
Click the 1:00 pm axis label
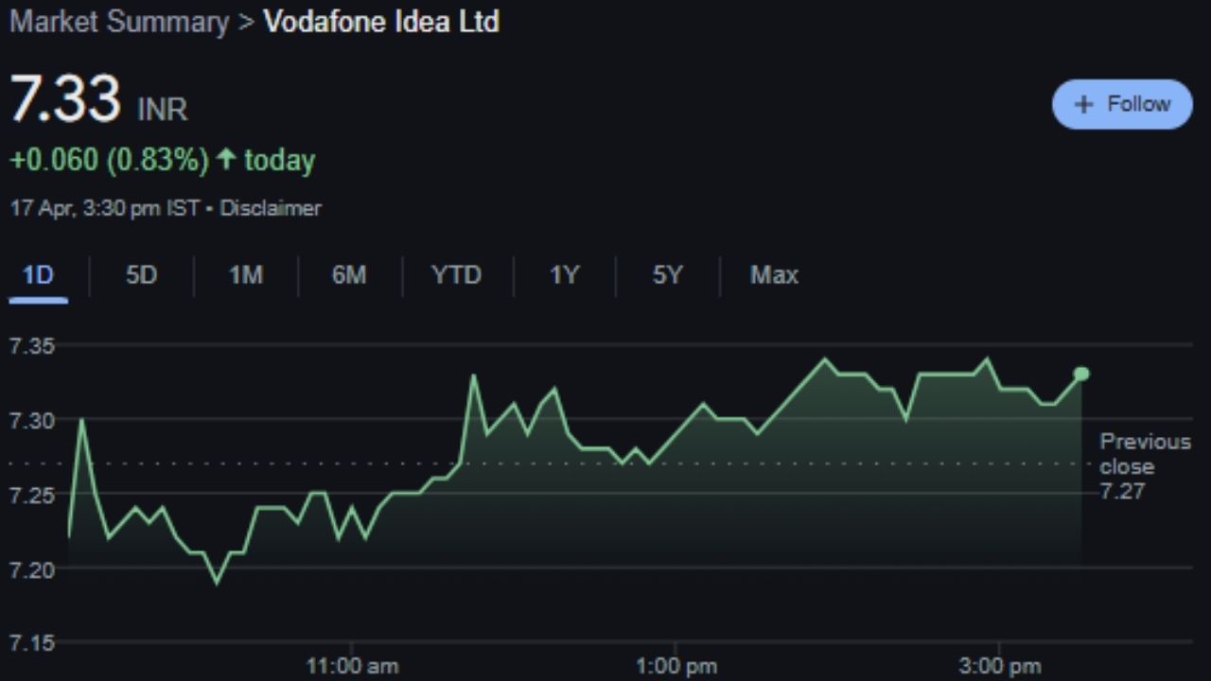click(676, 666)
